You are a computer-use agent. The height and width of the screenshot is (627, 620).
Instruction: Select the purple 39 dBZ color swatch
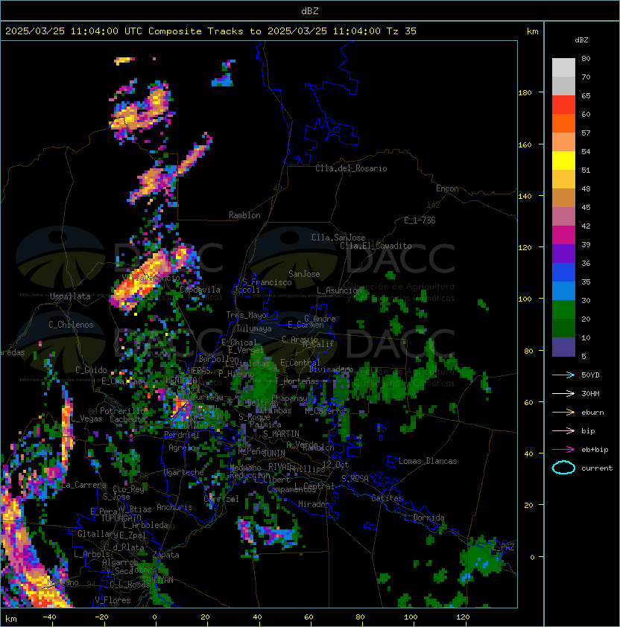point(563,253)
